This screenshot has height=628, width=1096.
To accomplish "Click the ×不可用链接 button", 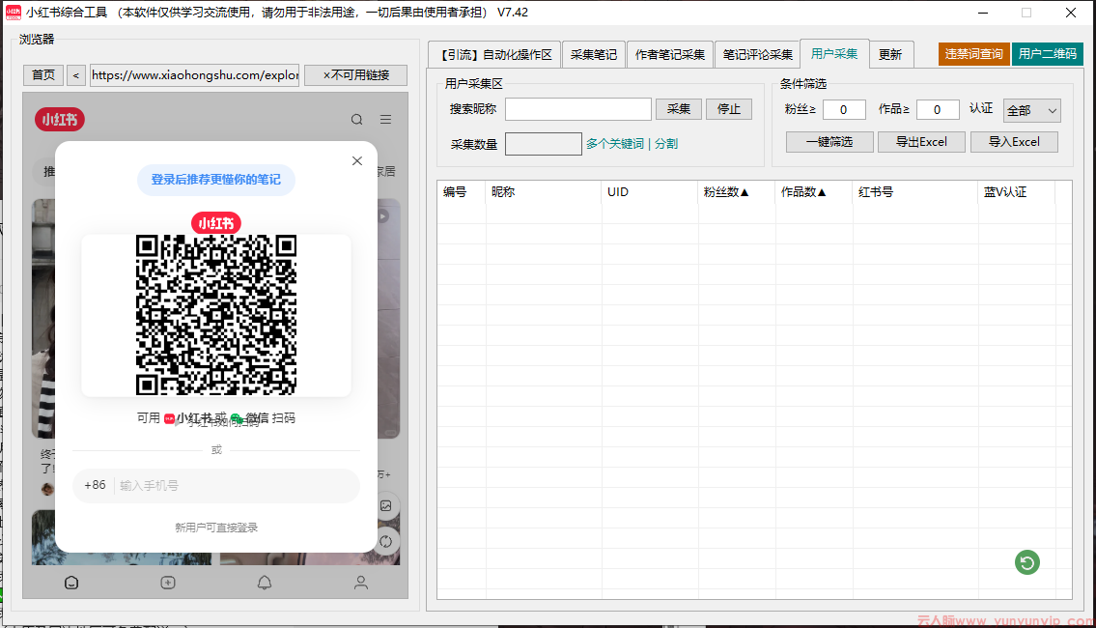I will tap(355, 74).
